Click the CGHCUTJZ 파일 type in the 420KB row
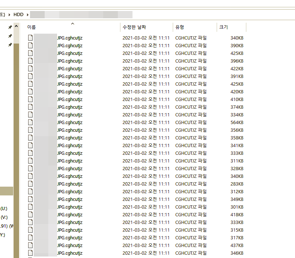This screenshot has width=295, height=258. click(x=191, y=92)
